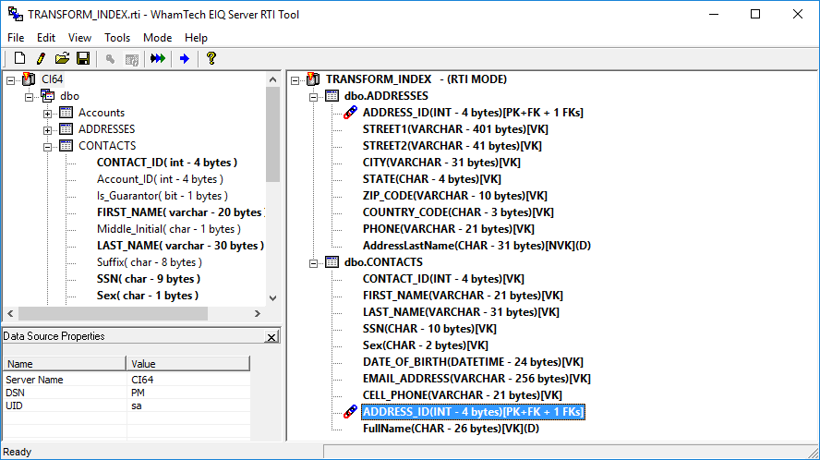Open the Mode menu

[x=157, y=38]
